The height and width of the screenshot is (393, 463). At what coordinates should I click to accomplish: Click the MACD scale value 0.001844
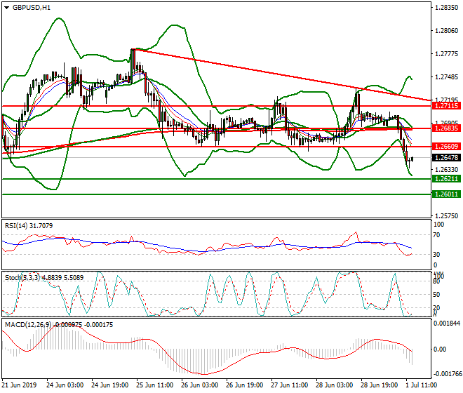[447, 324]
